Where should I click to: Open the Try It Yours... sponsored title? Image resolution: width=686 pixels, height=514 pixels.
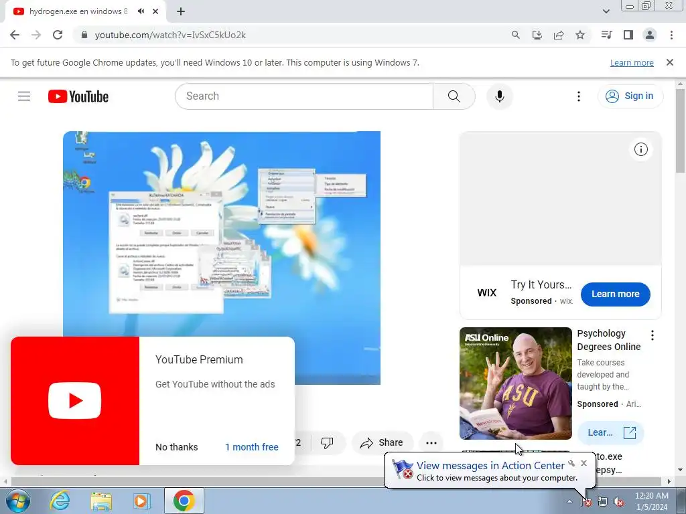click(541, 284)
